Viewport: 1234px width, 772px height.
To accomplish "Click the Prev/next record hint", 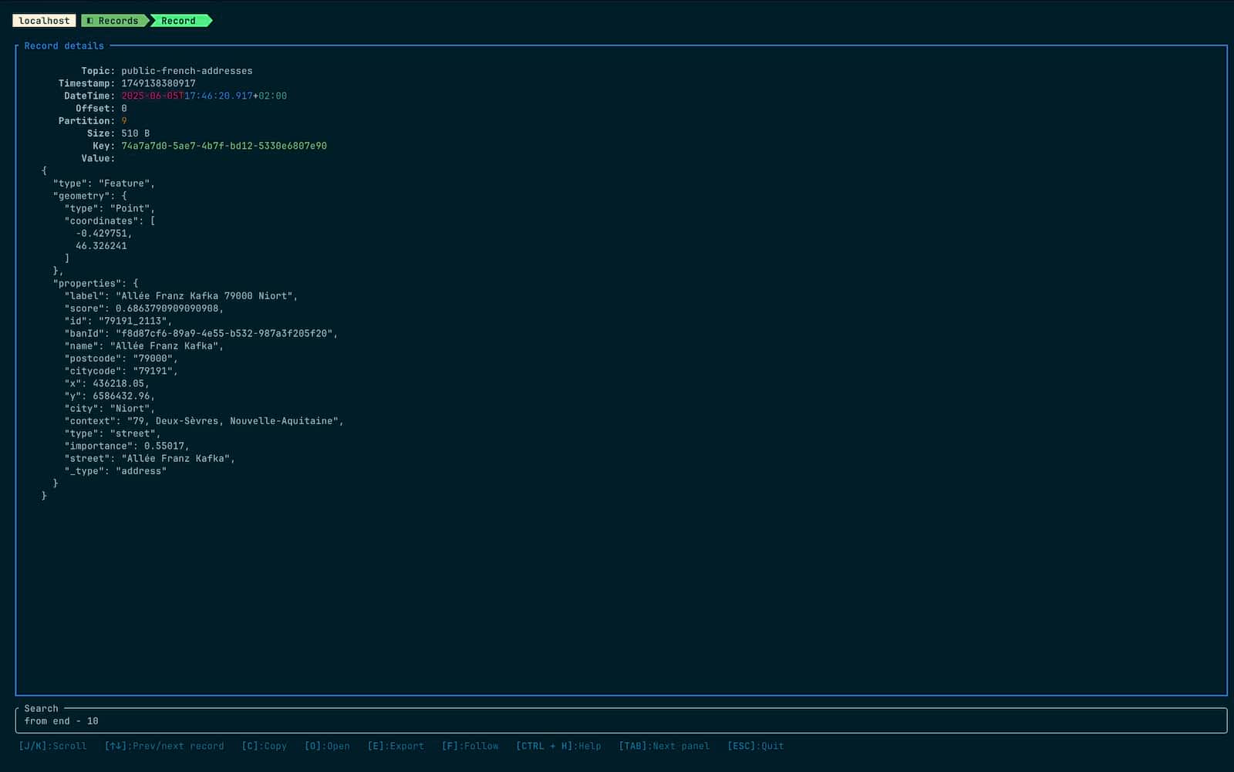I will [x=164, y=746].
